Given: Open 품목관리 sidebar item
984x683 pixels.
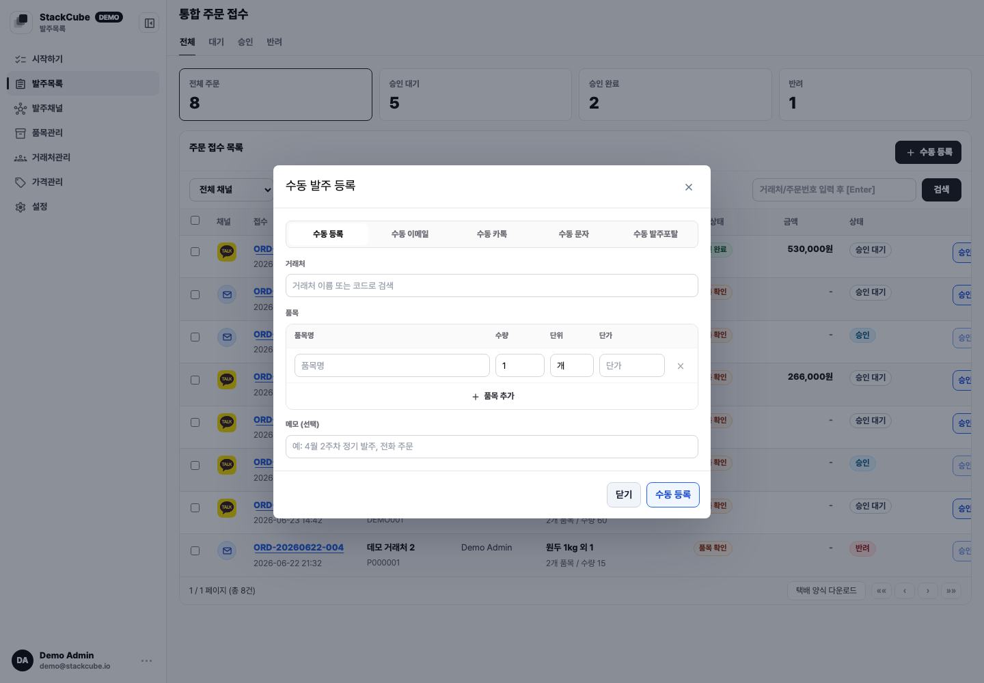Looking at the screenshot, I should (83, 133).
